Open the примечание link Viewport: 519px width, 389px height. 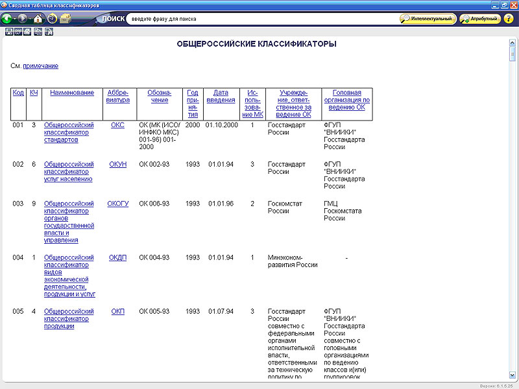[40, 66]
